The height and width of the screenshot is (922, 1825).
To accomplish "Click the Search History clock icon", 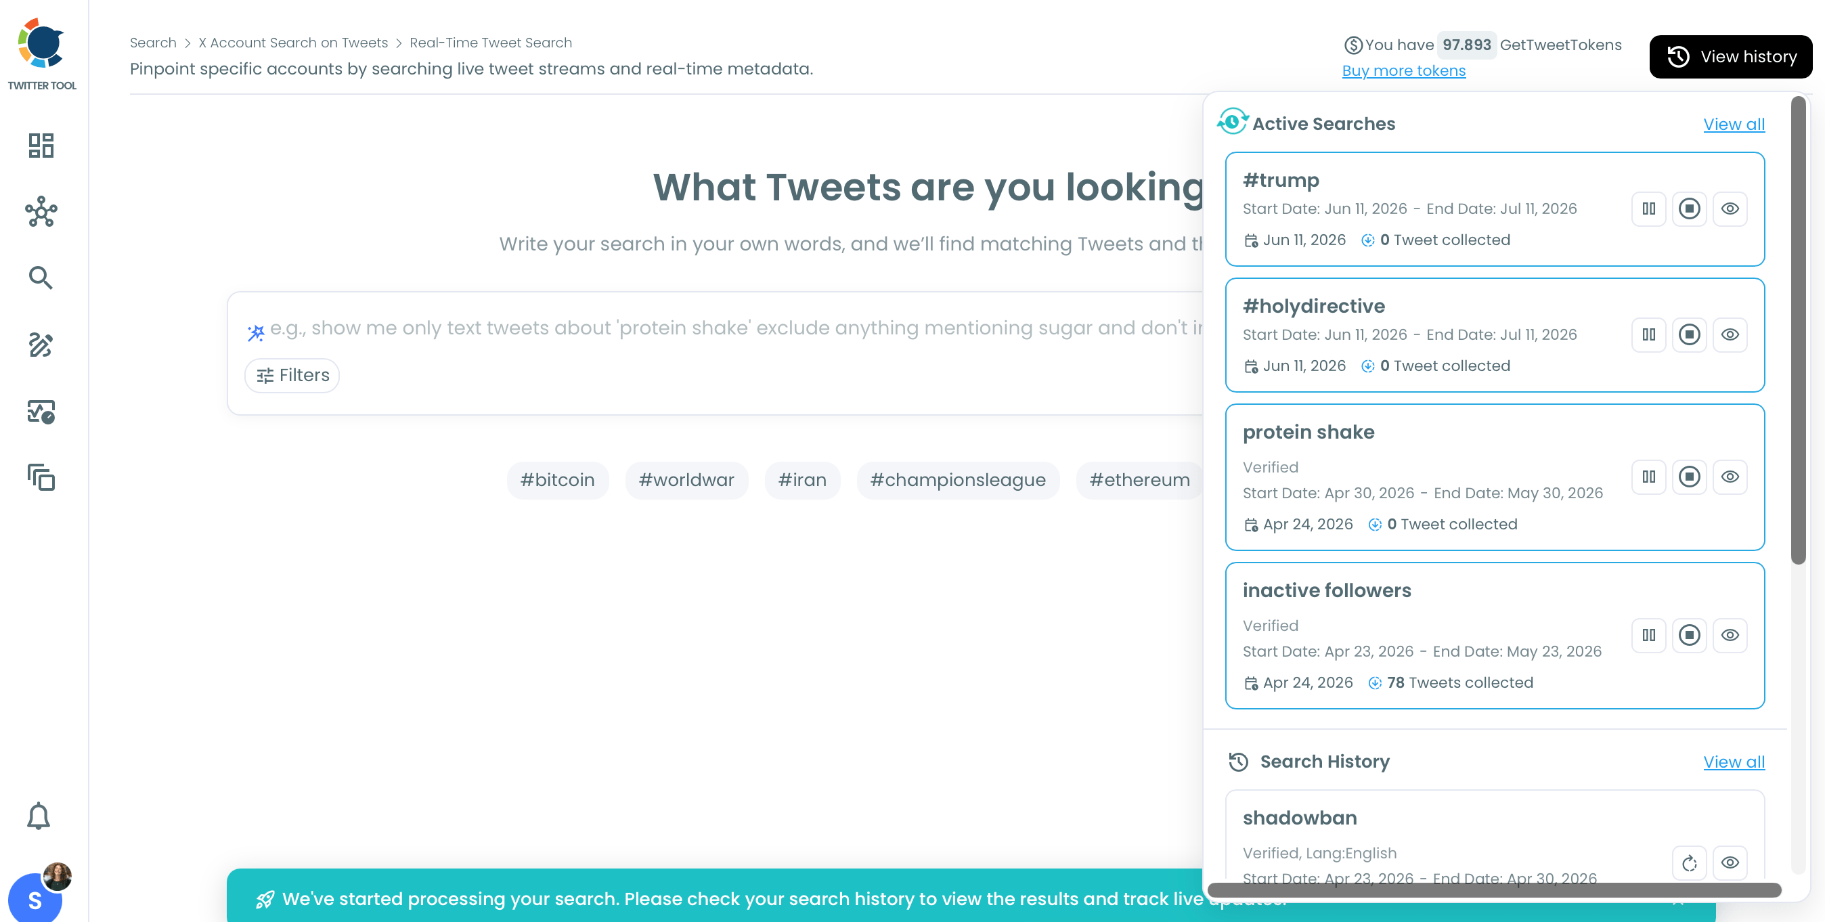I will click(1237, 762).
